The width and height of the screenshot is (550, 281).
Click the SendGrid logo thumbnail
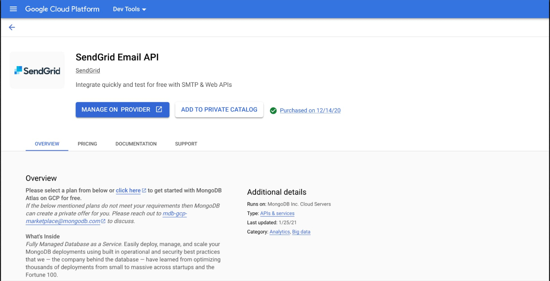pos(37,70)
